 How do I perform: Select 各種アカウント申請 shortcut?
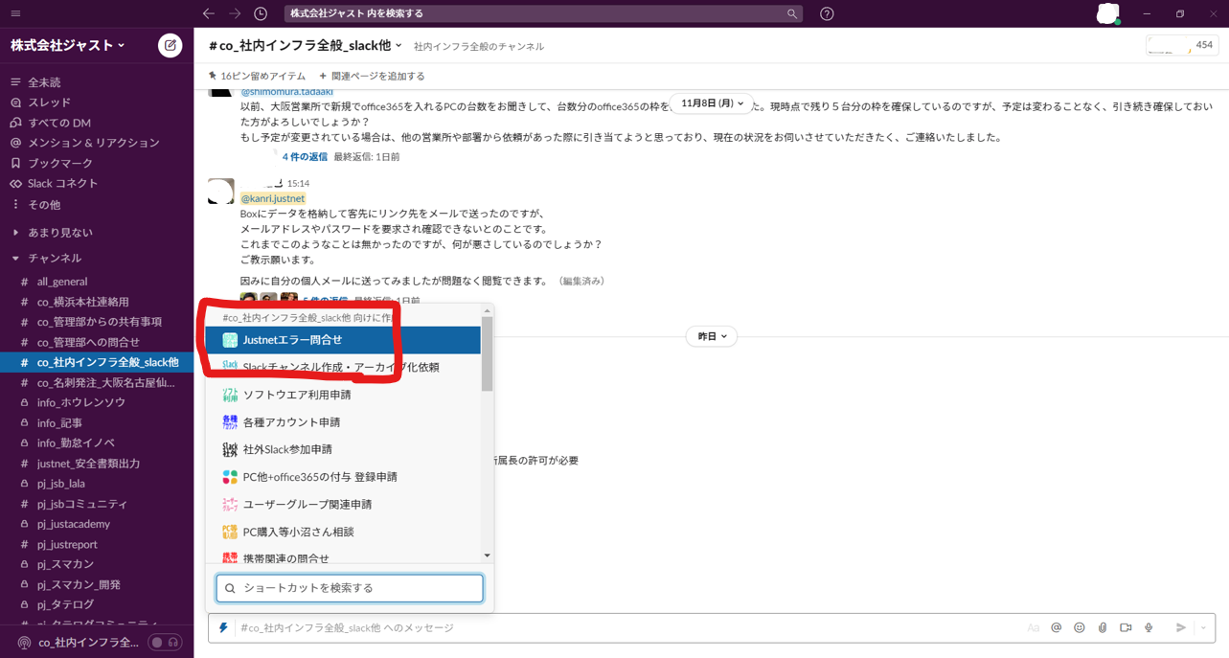(x=343, y=422)
